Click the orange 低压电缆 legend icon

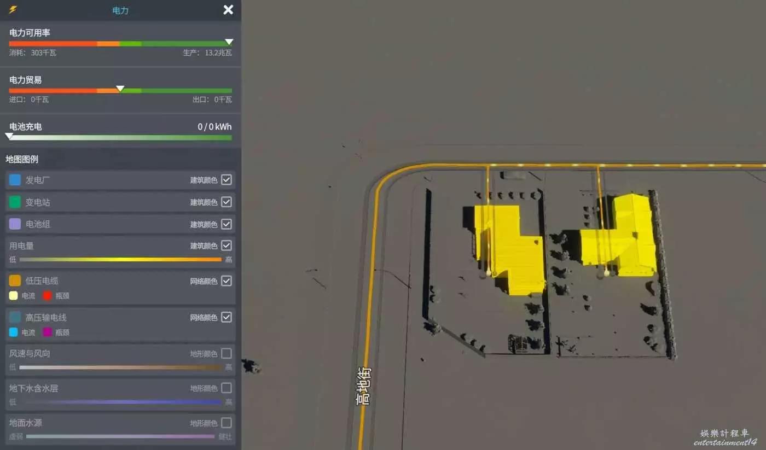tap(15, 280)
